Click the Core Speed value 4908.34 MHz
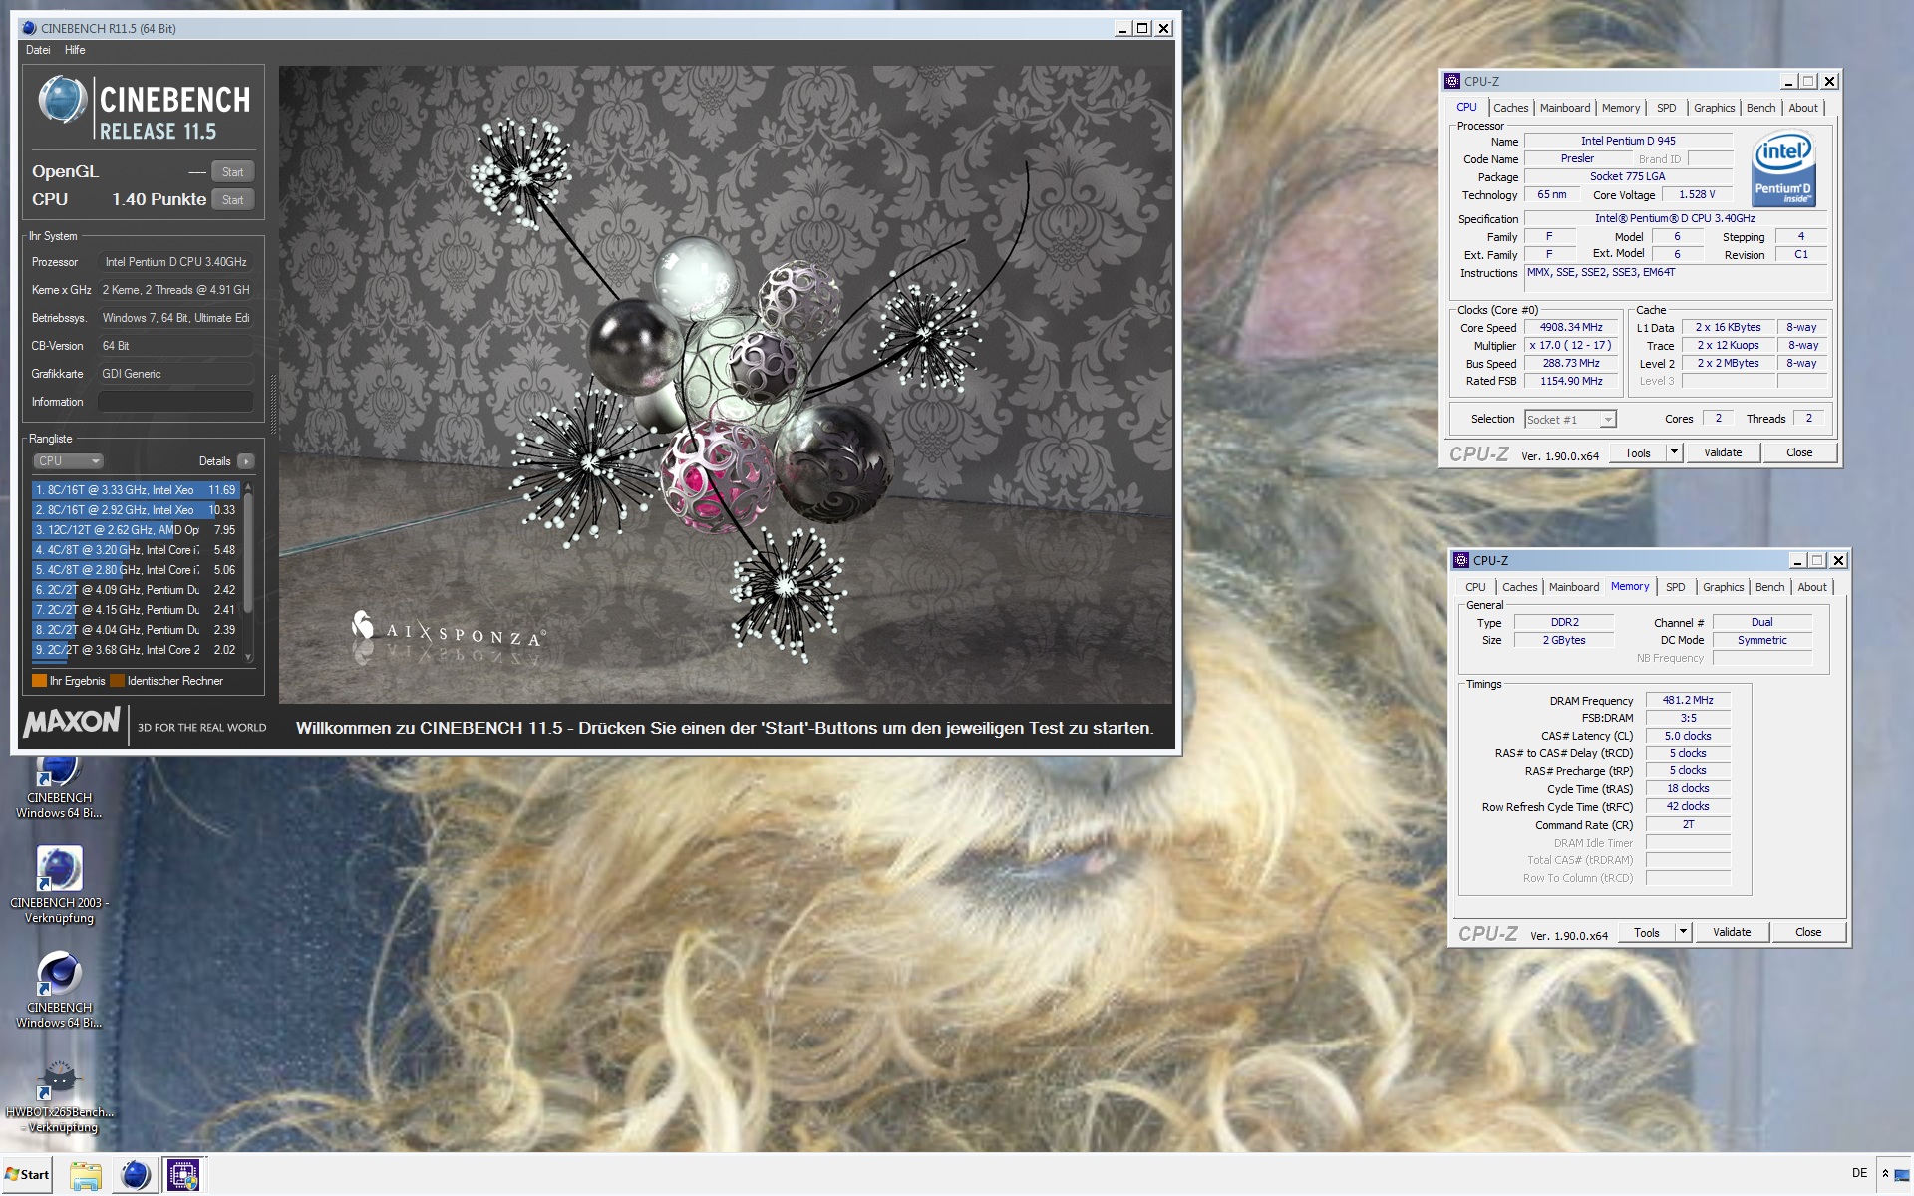 1571,328
